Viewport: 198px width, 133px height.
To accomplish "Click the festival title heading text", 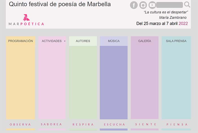I will coord(60,4).
